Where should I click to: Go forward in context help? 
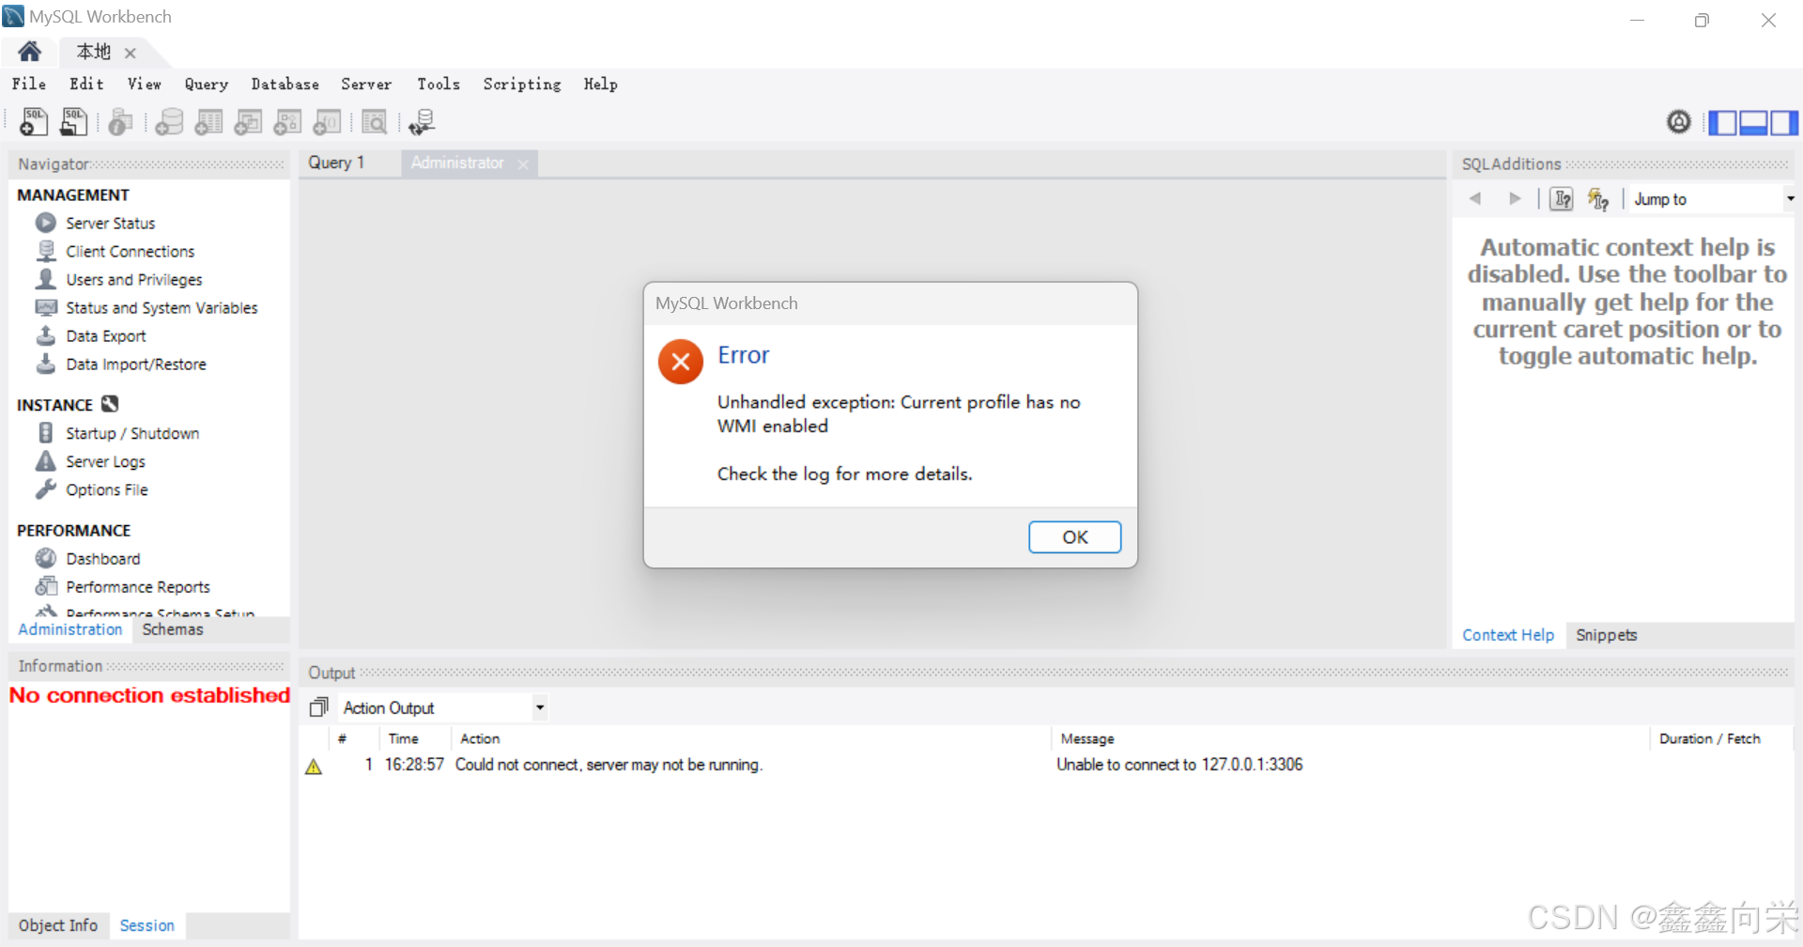[1515, 198]
